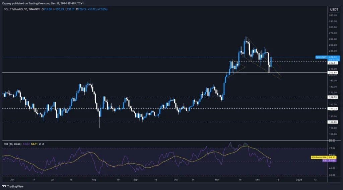Click the 222.51 price level label

(333, 63)
